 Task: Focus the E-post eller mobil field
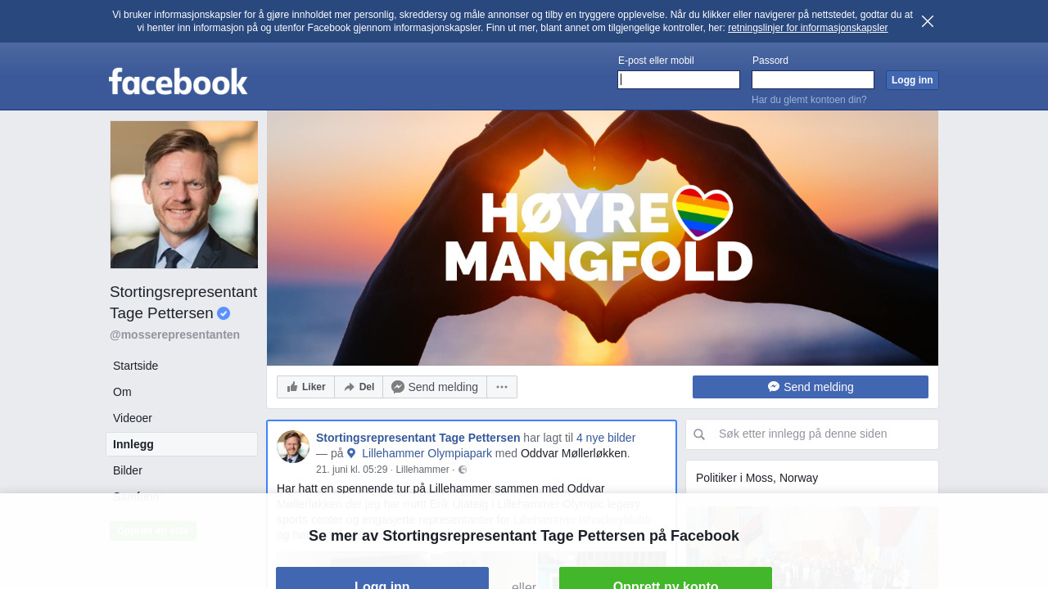point(679,79)
